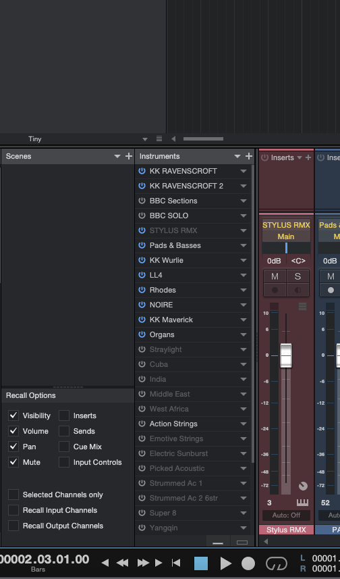Open dropdown arrow for Rhodes
This screenshot has height=579, width=340.
[x=244, y=291]
